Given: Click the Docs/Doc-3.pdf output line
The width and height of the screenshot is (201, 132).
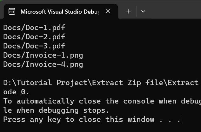Looking at the screenshot, I should pos(34,46).
